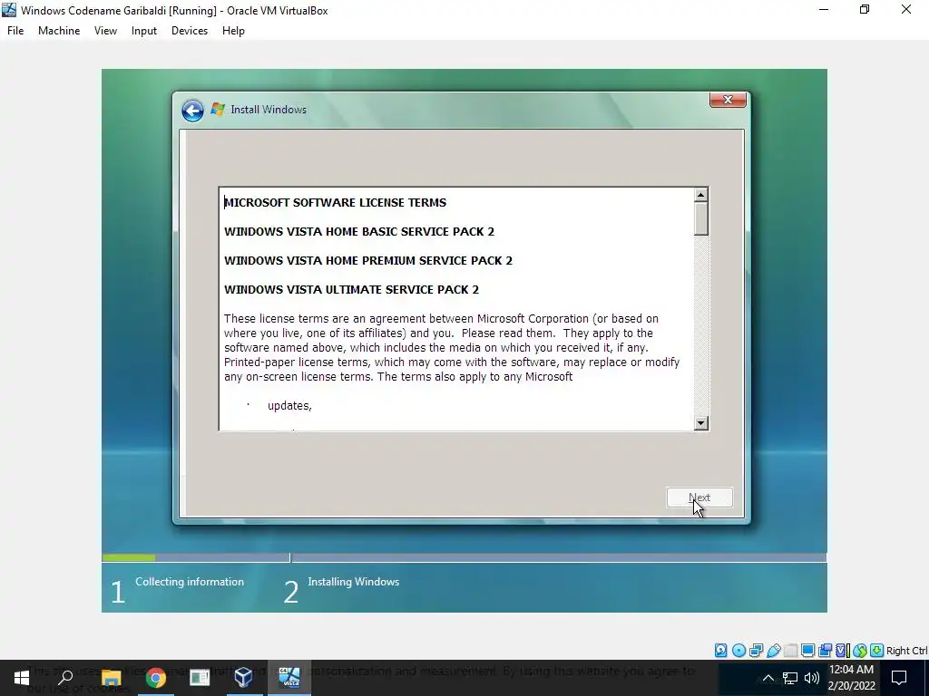Open the Devices menu
929x696 pixels.
(190, 31)
